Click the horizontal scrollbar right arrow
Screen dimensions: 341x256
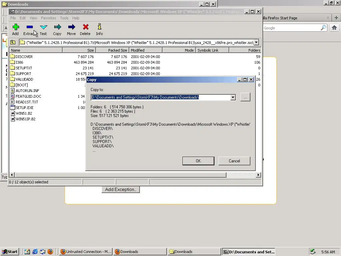(x=258, y=175)
